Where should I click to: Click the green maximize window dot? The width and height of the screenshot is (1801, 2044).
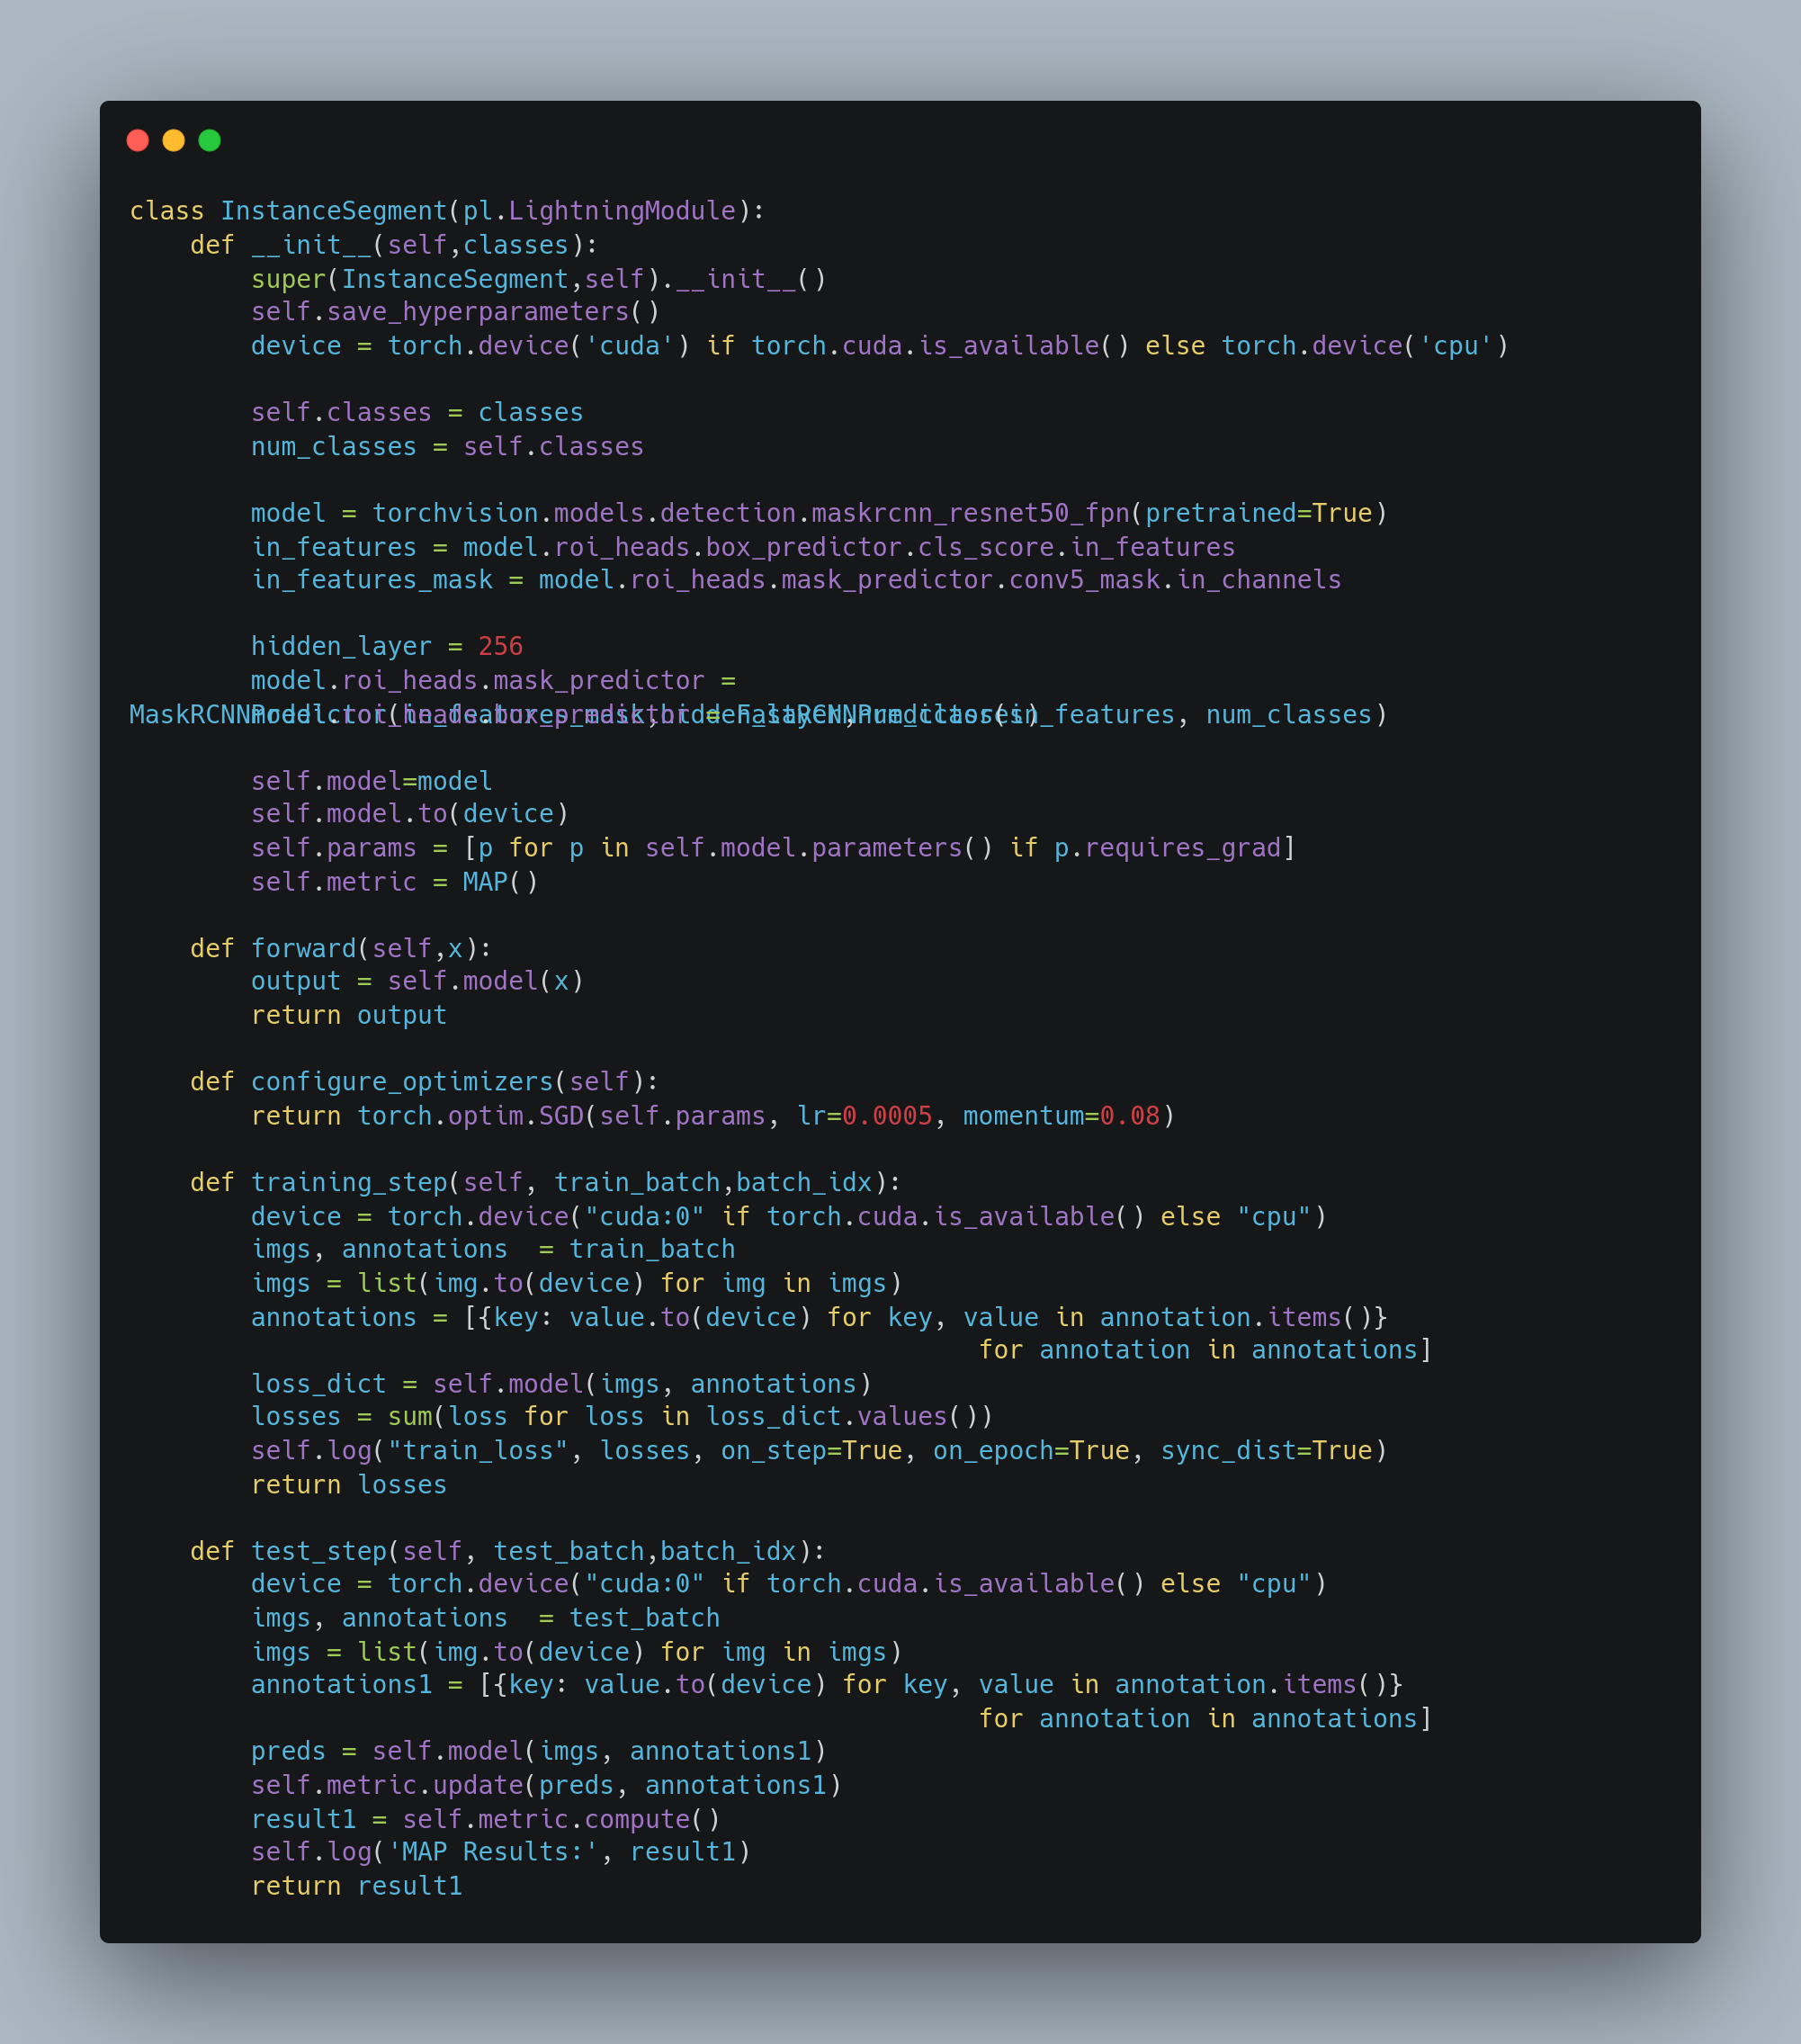[x=210, y=140]
